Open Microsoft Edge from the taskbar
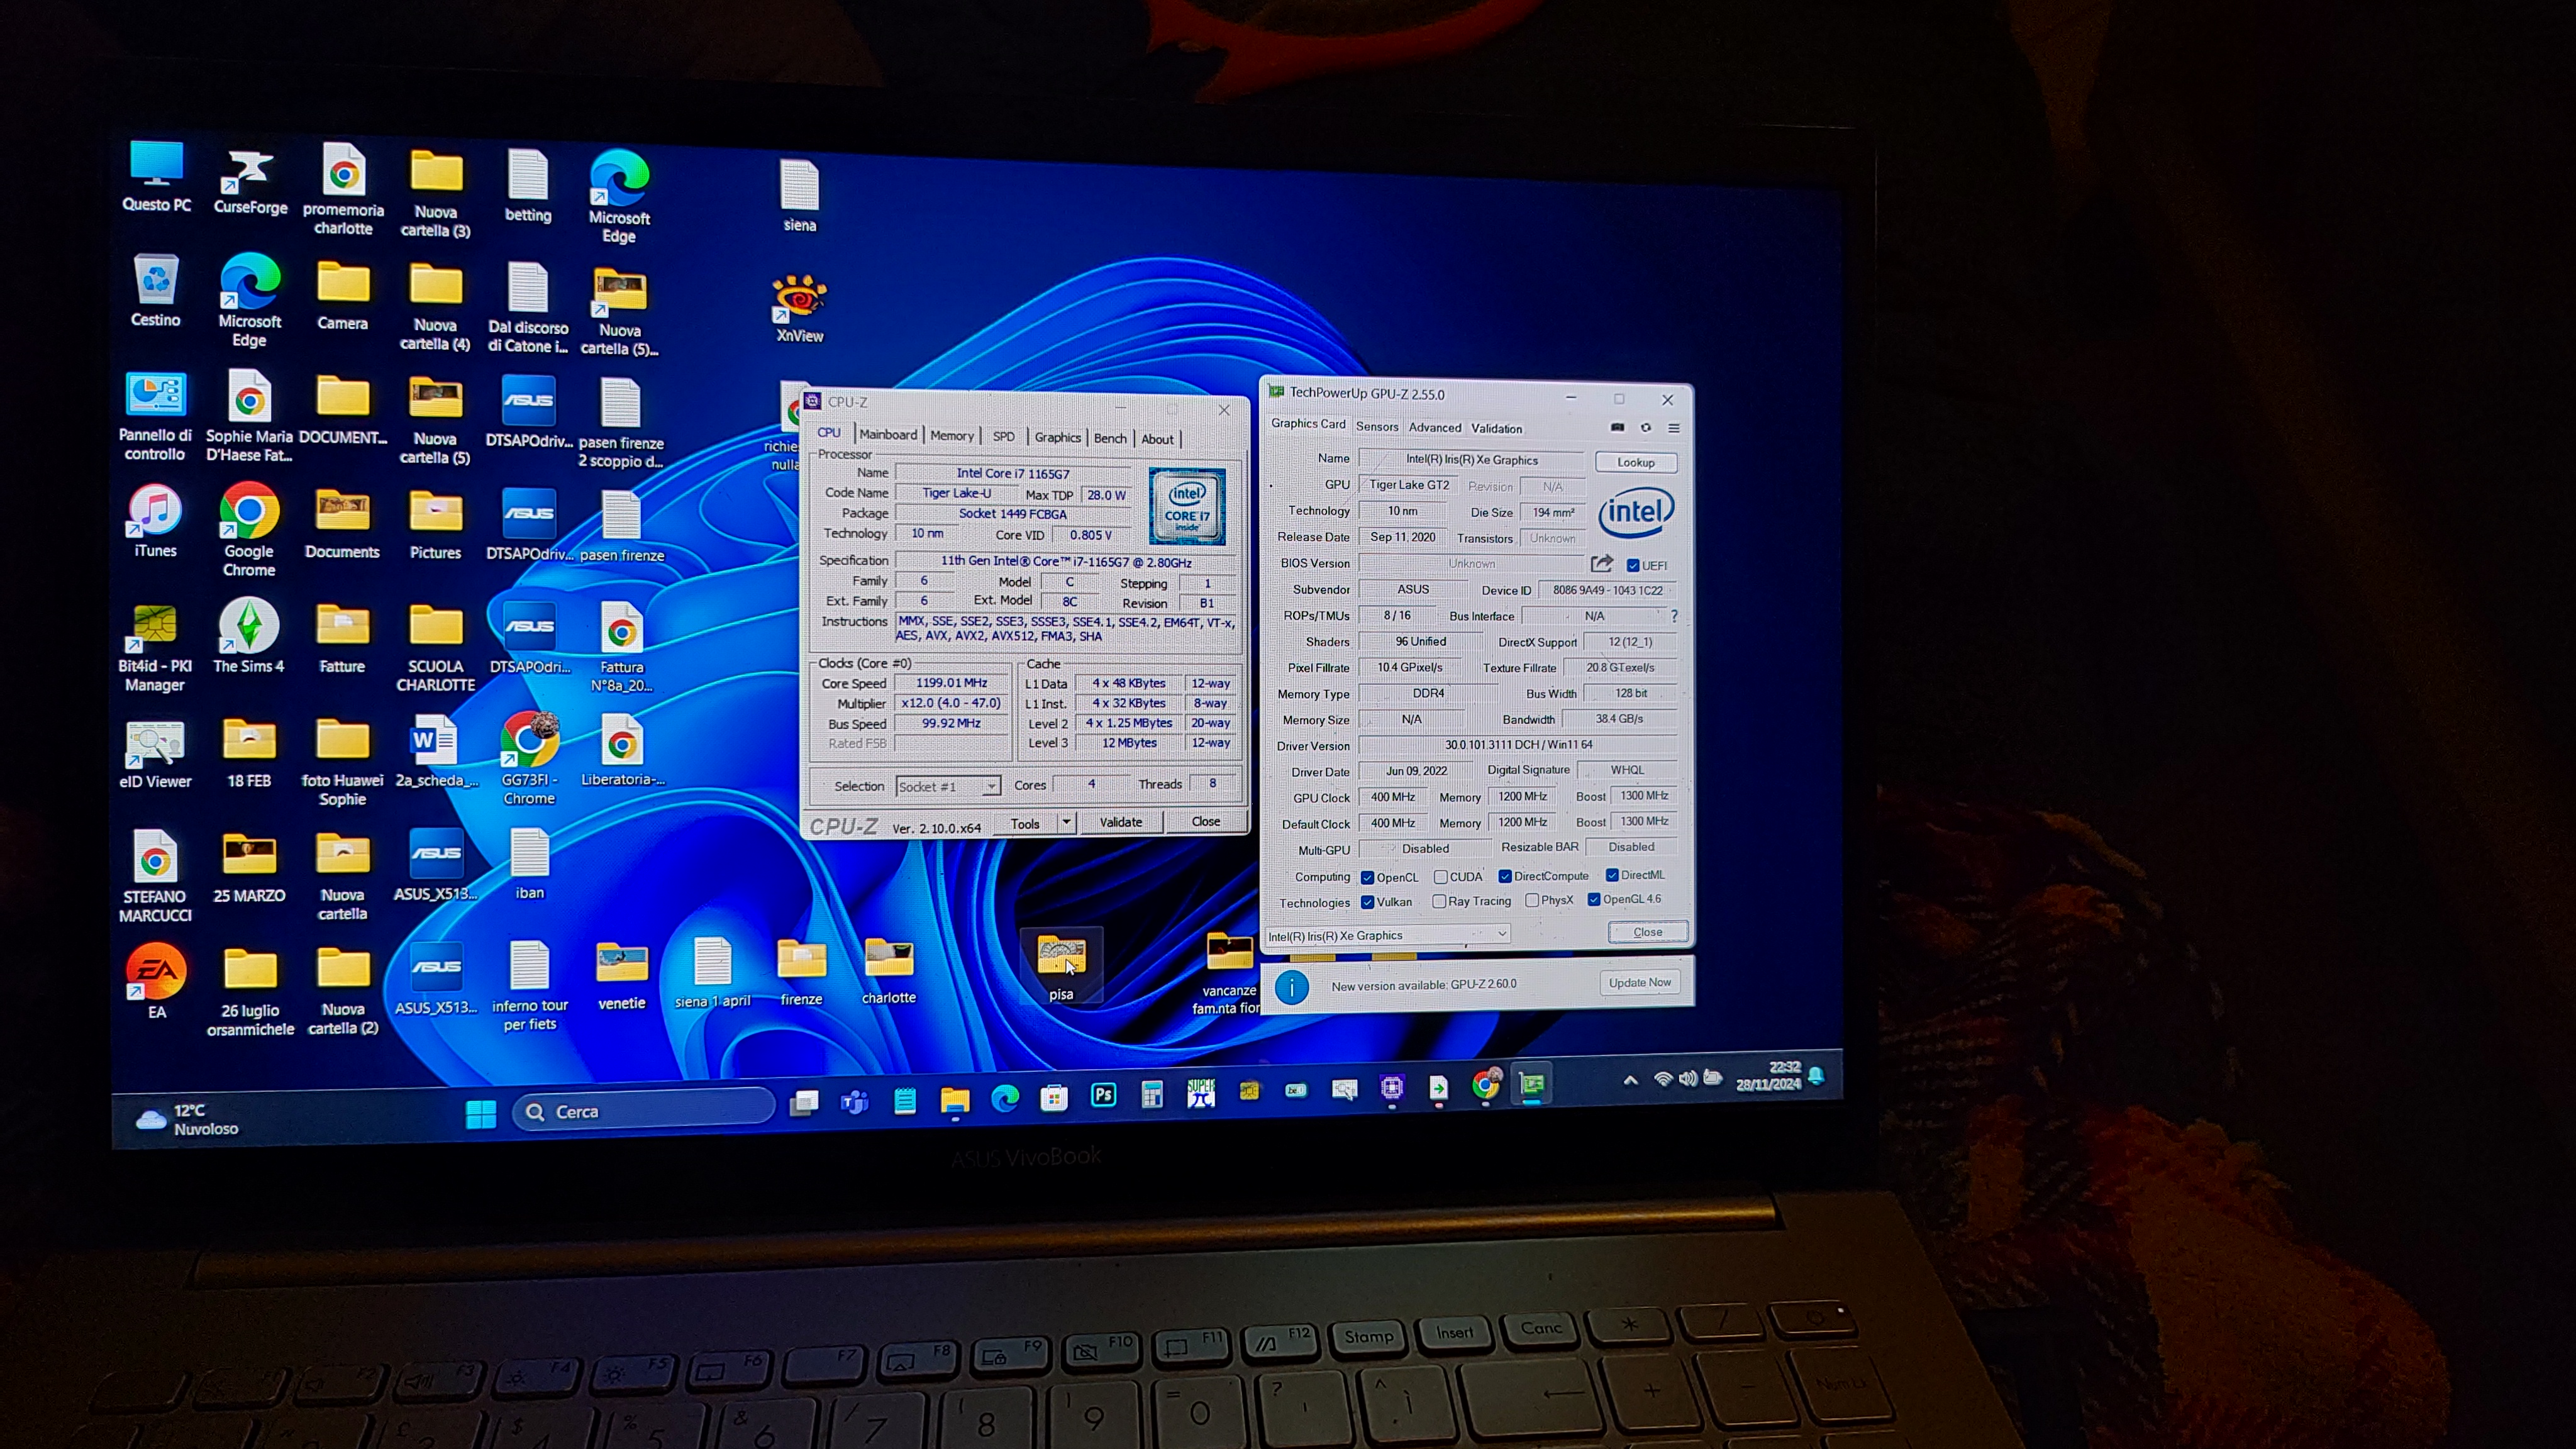 click(1004, 1098)
